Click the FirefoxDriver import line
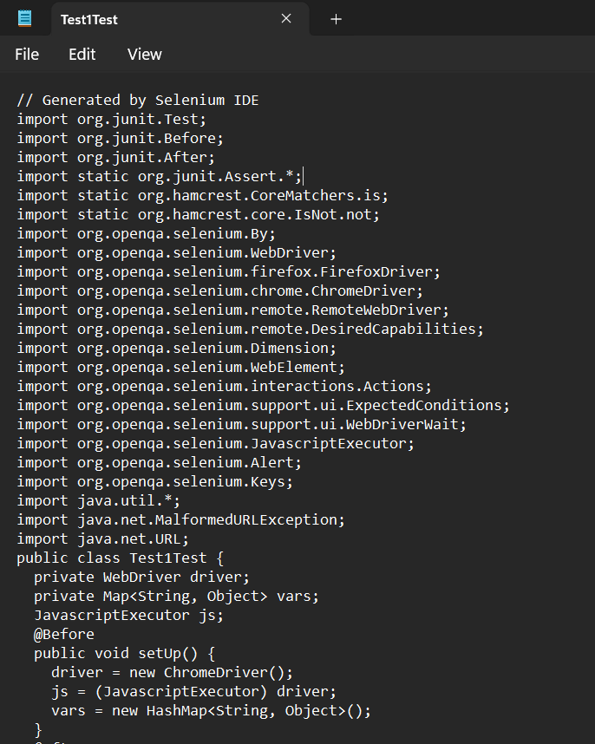The width and height of the screenshot is (595, 744). coord(228,271)
